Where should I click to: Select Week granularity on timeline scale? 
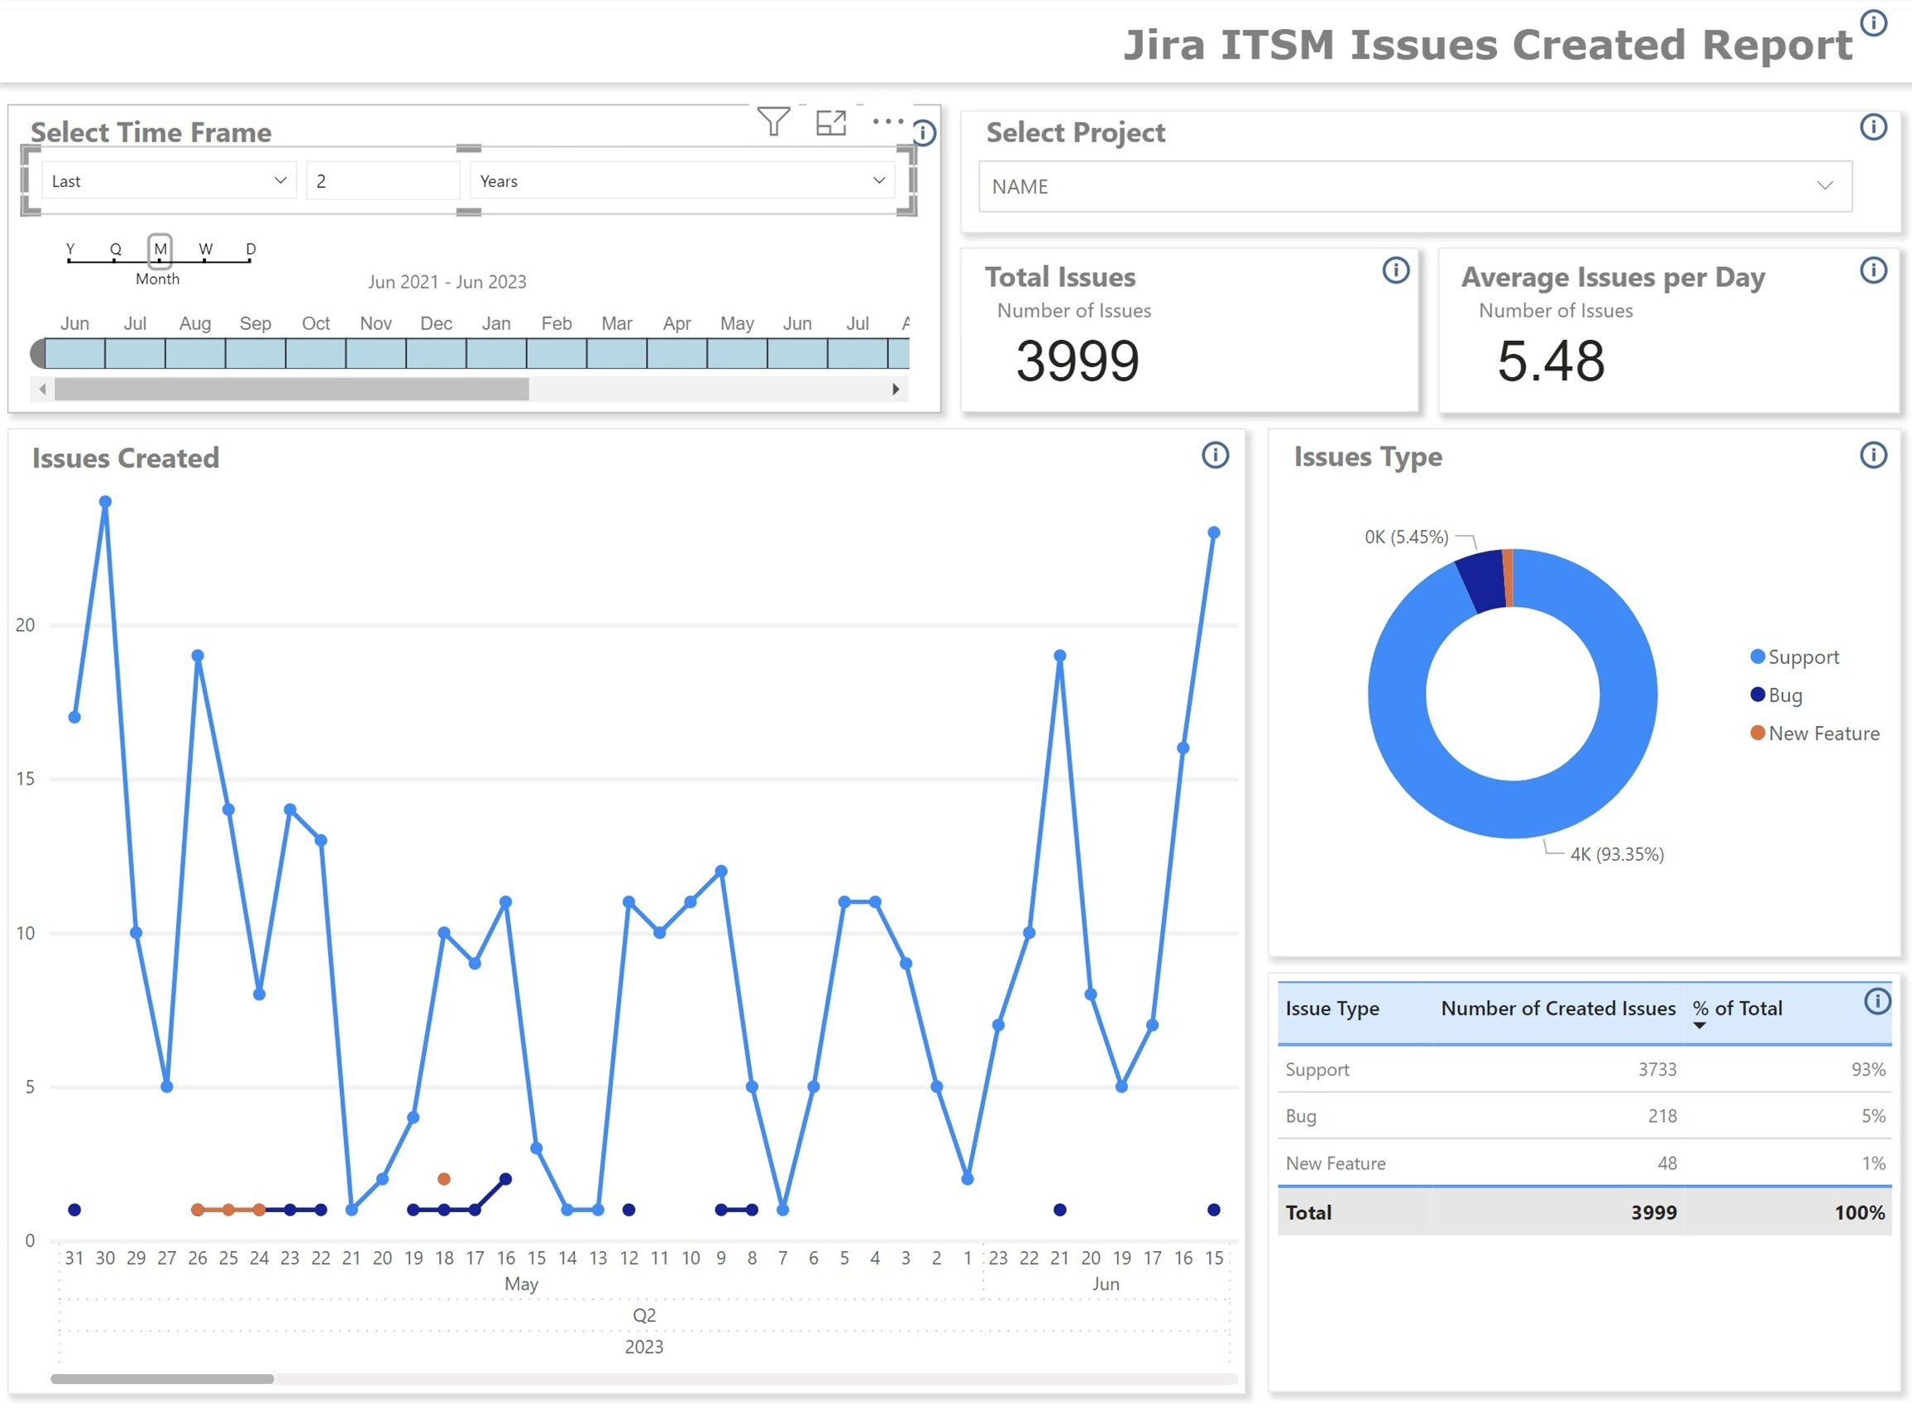pyautogui.click(x=206, y=249)
